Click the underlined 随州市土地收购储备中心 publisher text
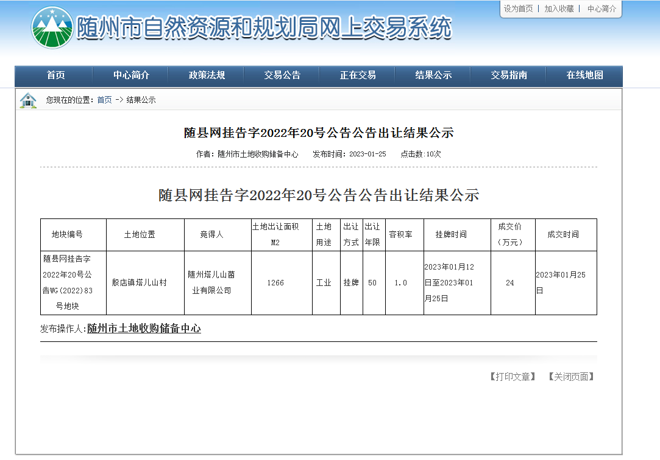 [144, 329]
